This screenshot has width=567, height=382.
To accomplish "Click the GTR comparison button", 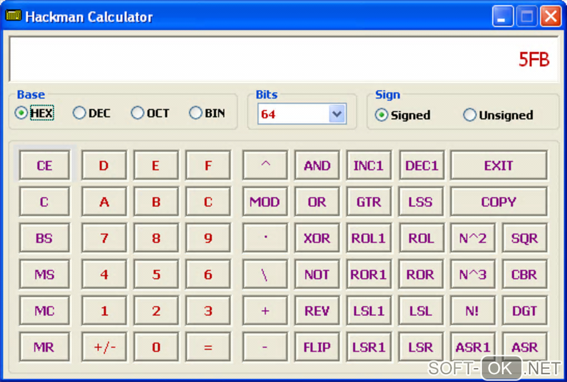I will 369,201.
